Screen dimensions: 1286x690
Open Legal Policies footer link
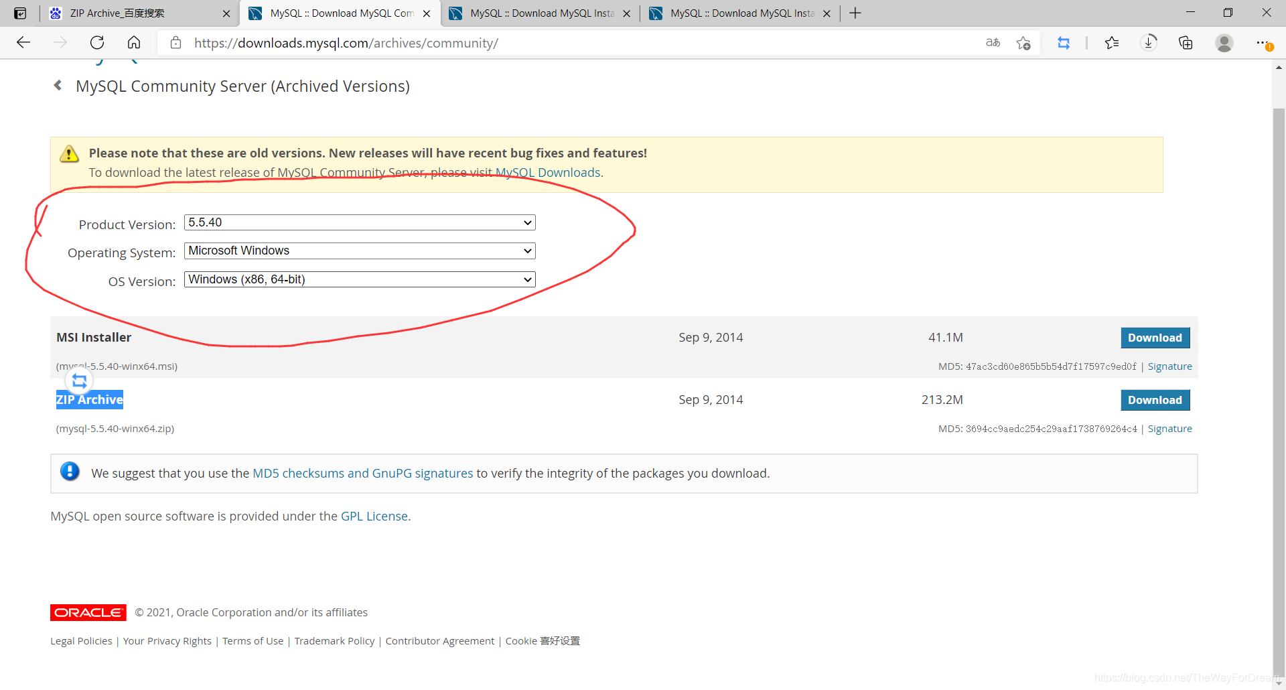pyautogui.click(x=81, y=640)
